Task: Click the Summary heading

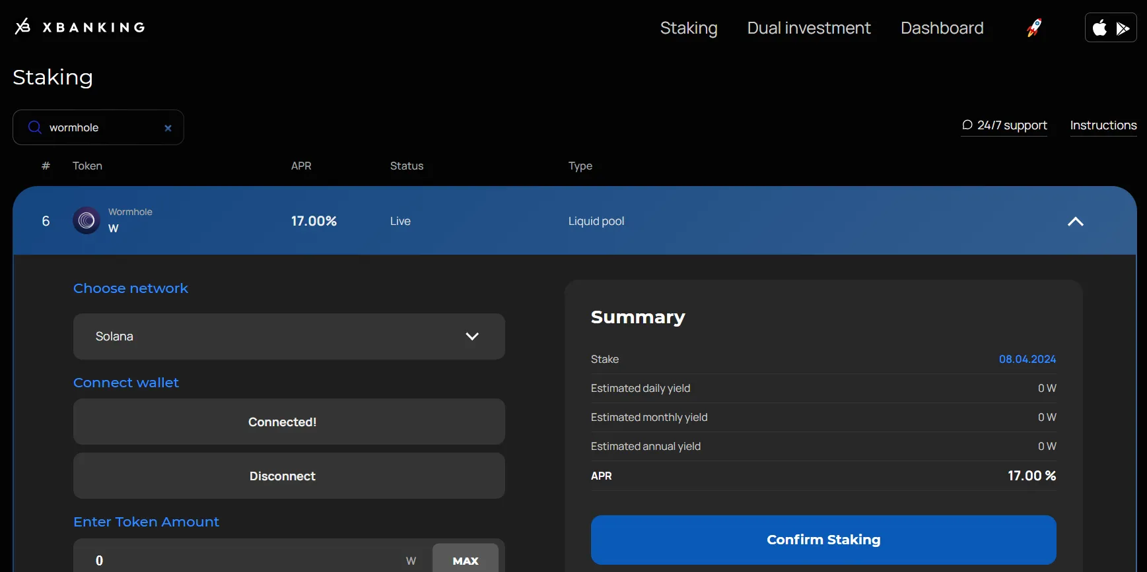Action: click(638, 317)
